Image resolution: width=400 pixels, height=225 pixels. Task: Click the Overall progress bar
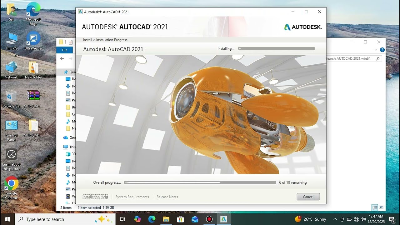(x=200, y=182)
